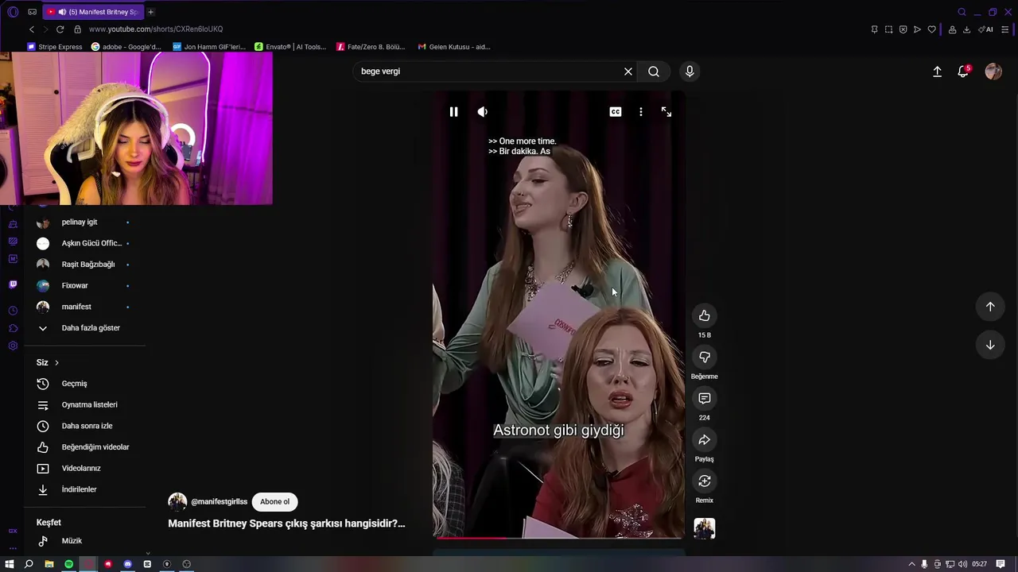The width and height of the screenshot is (1018, 572).
Task: Run search with magnifier button
Action: pos(654,71)
